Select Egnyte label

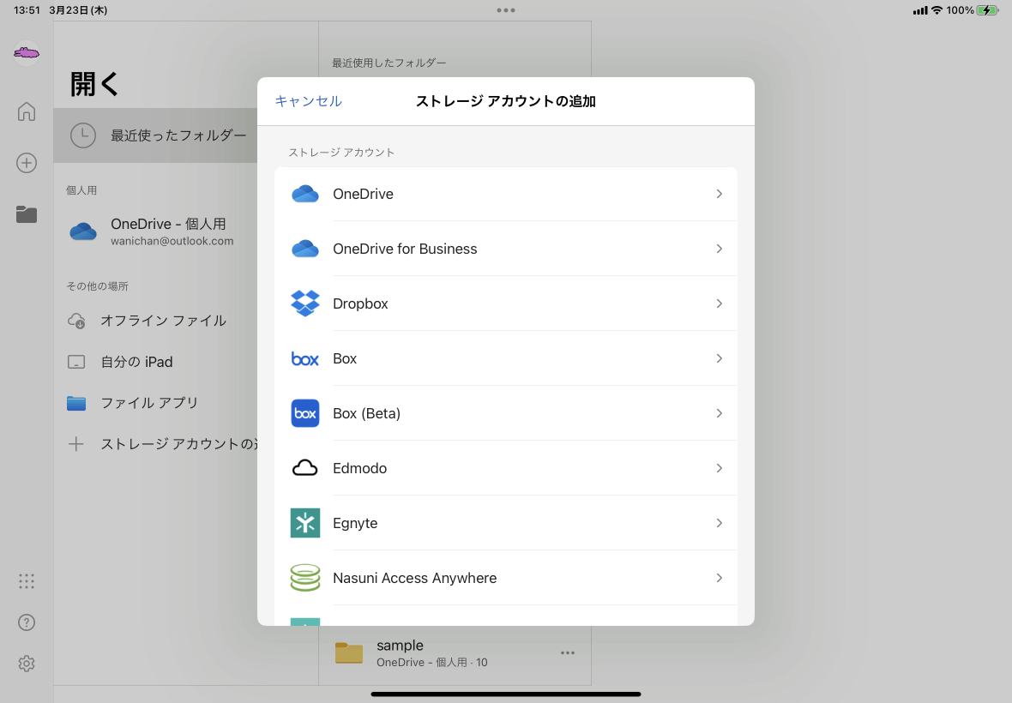click(x=356, y=523)
